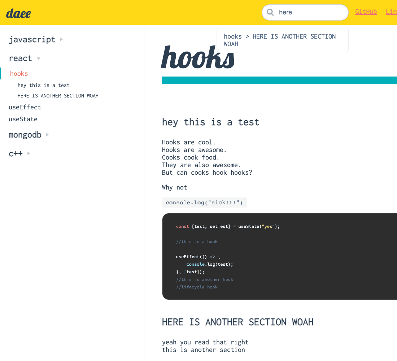Expand the c++ section arrow

pyautogui.click(x=29, y=153)
